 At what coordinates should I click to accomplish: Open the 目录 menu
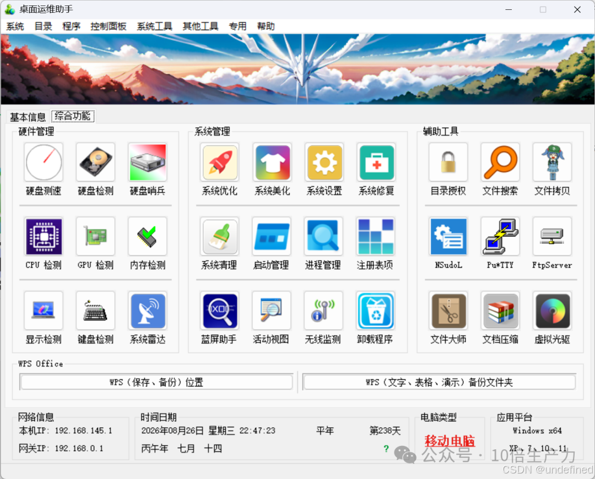coord(44,26)
